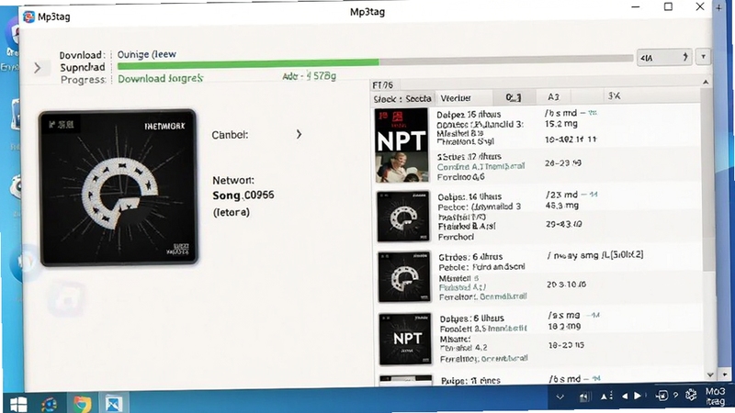This screenshot has width=735, height=413.
Task: Click the 15.2 mg value
Action: (x=561, y=124)
